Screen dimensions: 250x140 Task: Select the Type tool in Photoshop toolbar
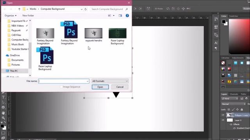(x=3, y=97)
